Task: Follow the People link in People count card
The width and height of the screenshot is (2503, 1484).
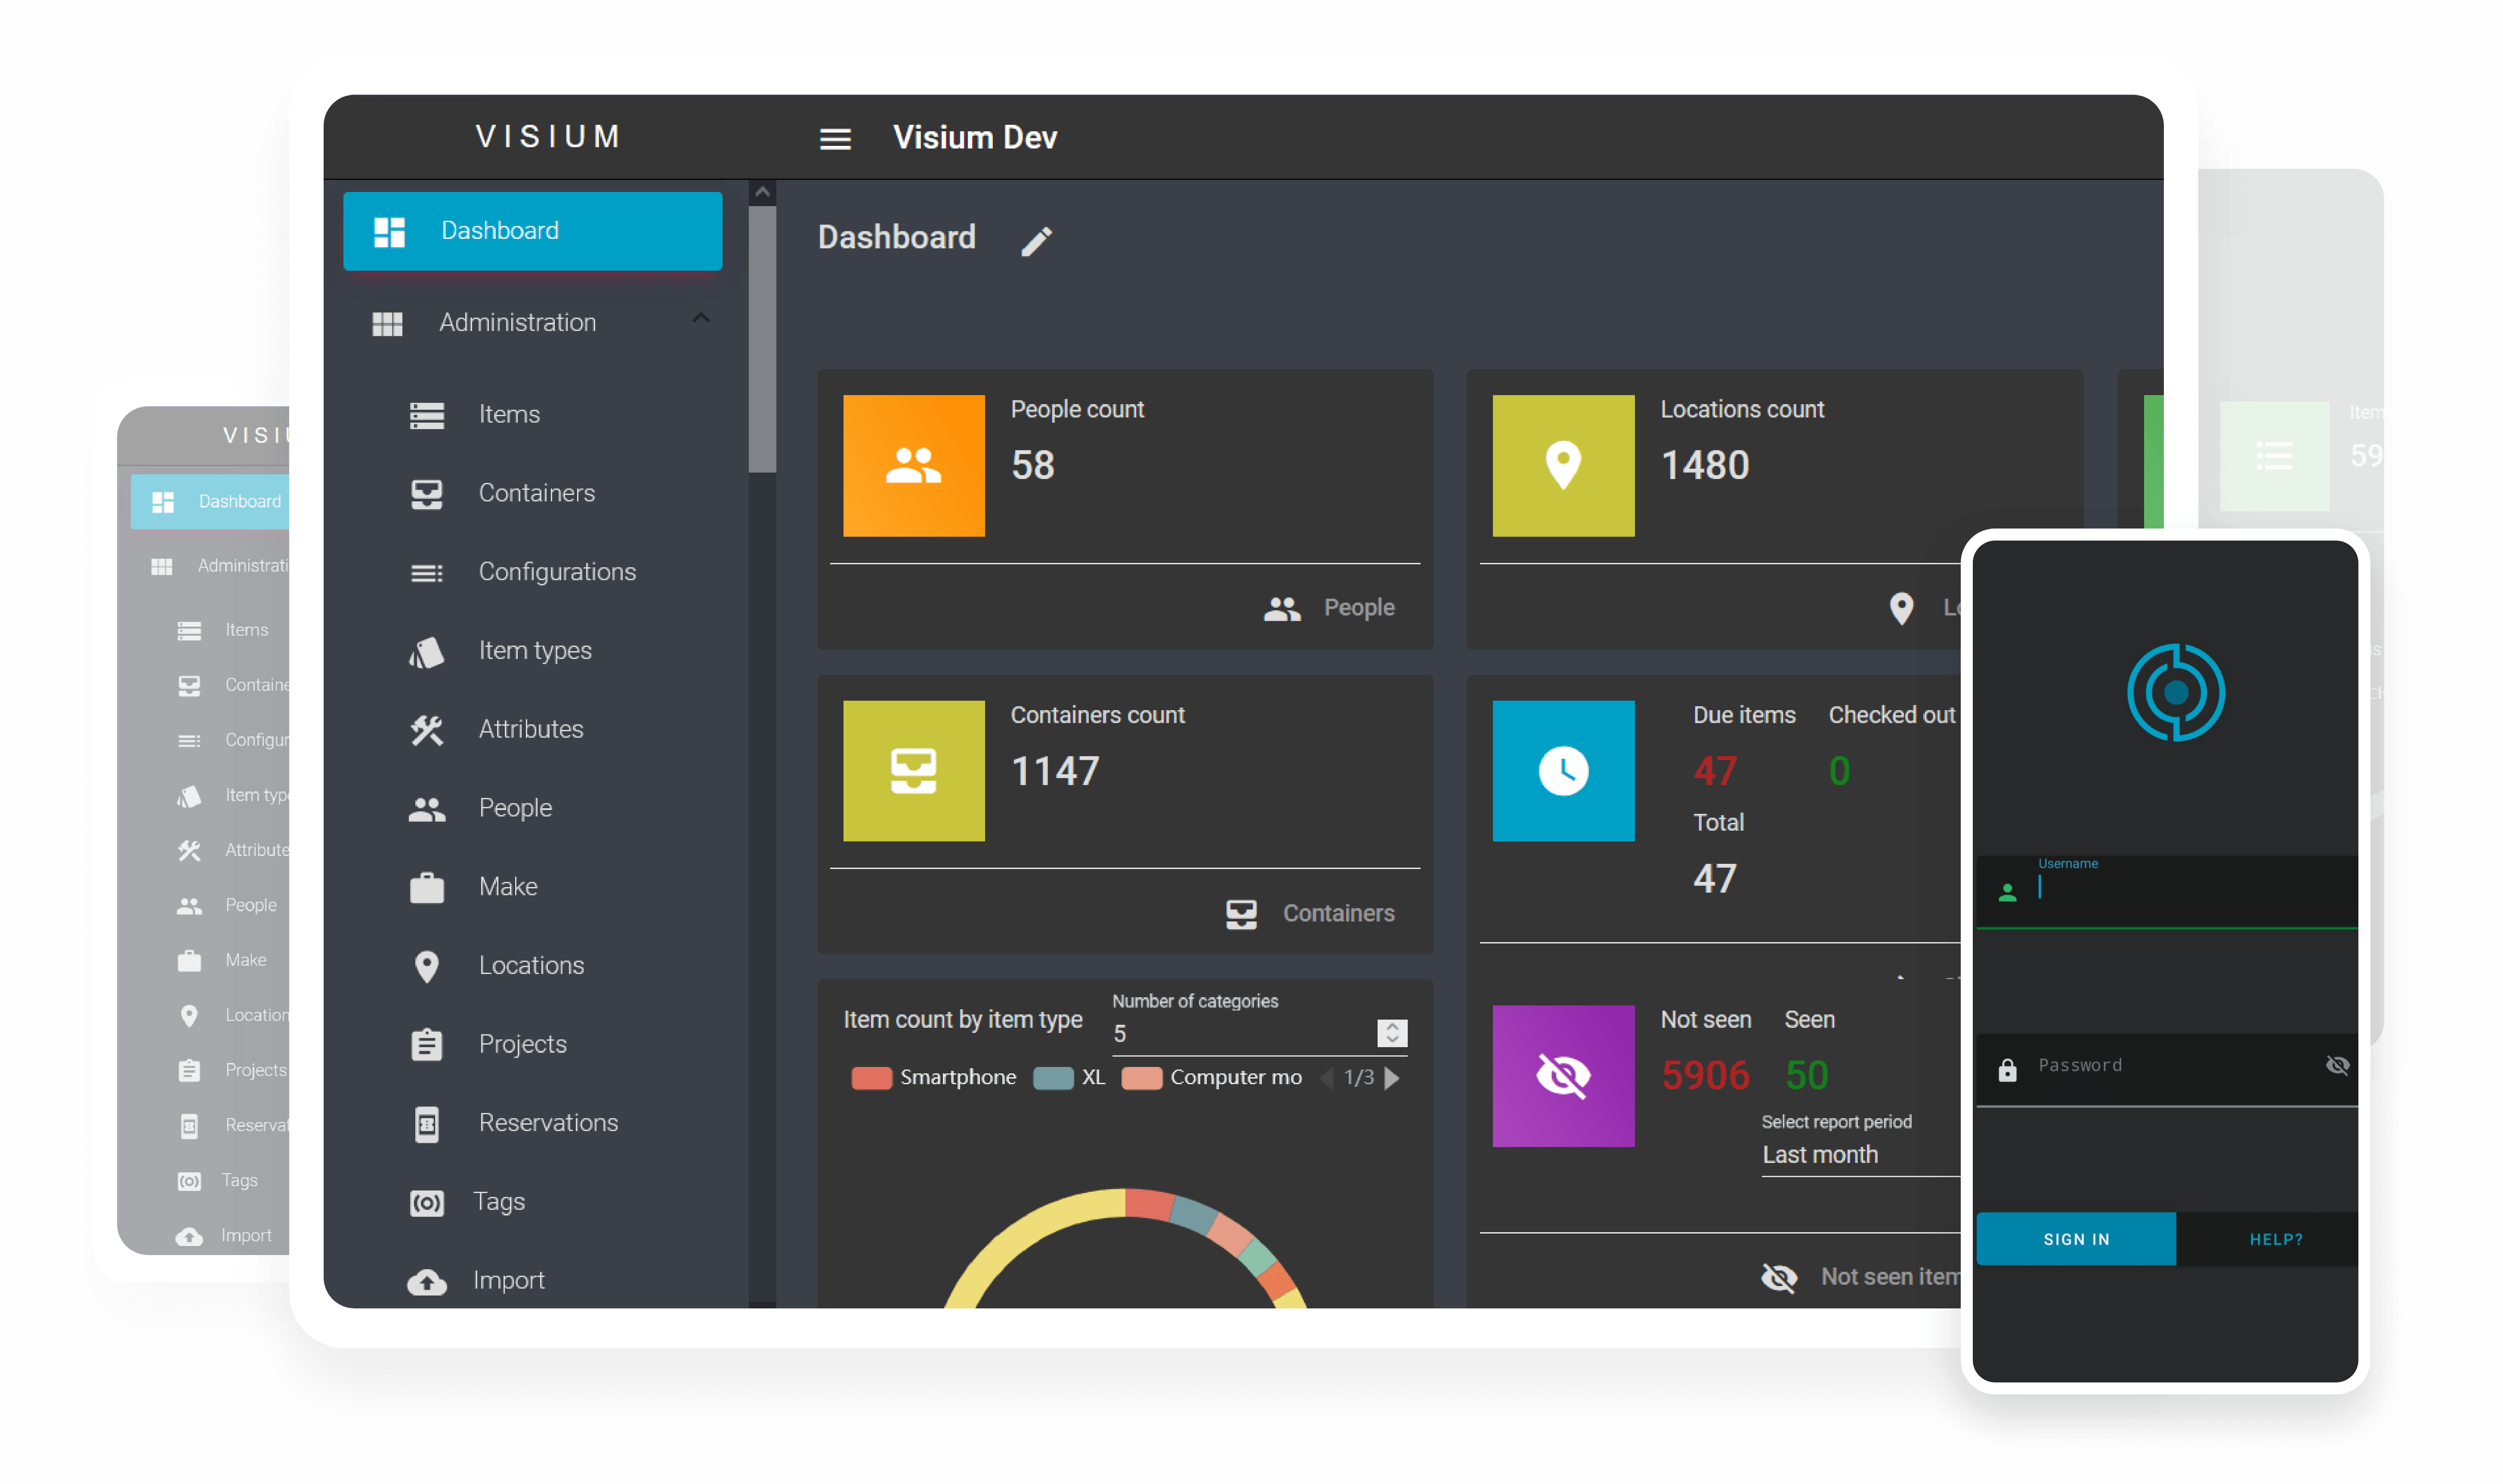Action: (x=1329, y=608)
